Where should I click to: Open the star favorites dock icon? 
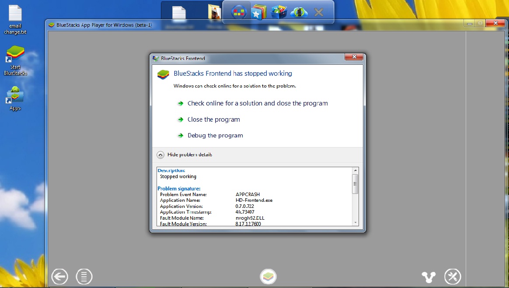pyautogui.click(x=258, y=13)
